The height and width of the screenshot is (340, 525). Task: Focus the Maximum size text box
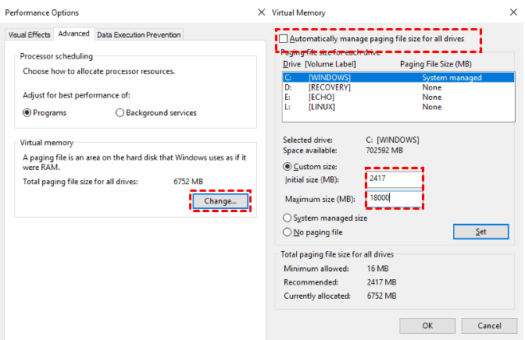[392, 198]
